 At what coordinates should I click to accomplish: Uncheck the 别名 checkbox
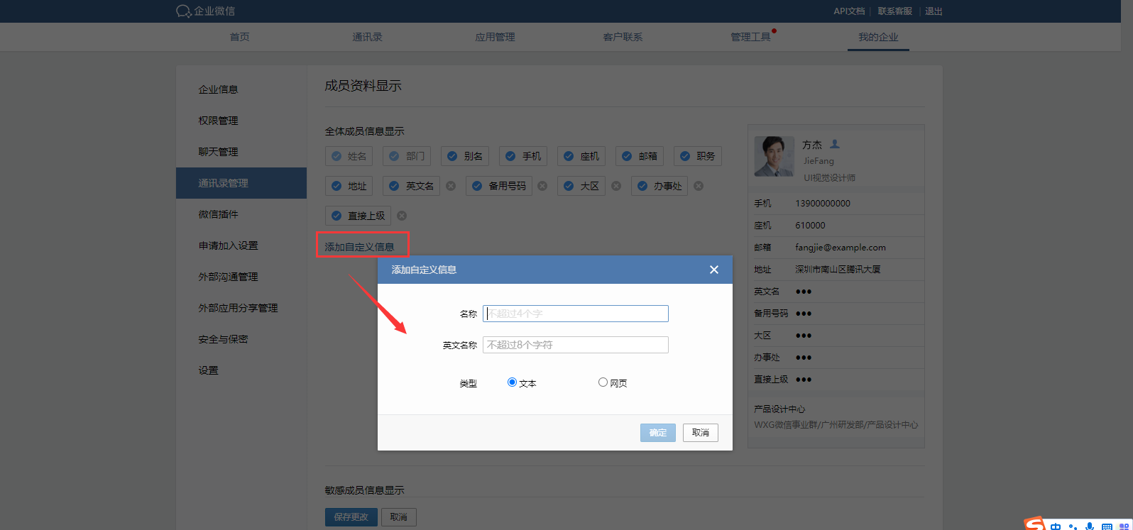452,156
